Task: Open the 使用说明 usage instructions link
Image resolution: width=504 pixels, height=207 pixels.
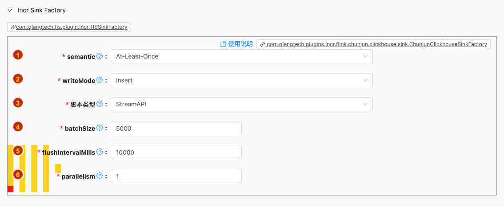Action: pos(240,44)
